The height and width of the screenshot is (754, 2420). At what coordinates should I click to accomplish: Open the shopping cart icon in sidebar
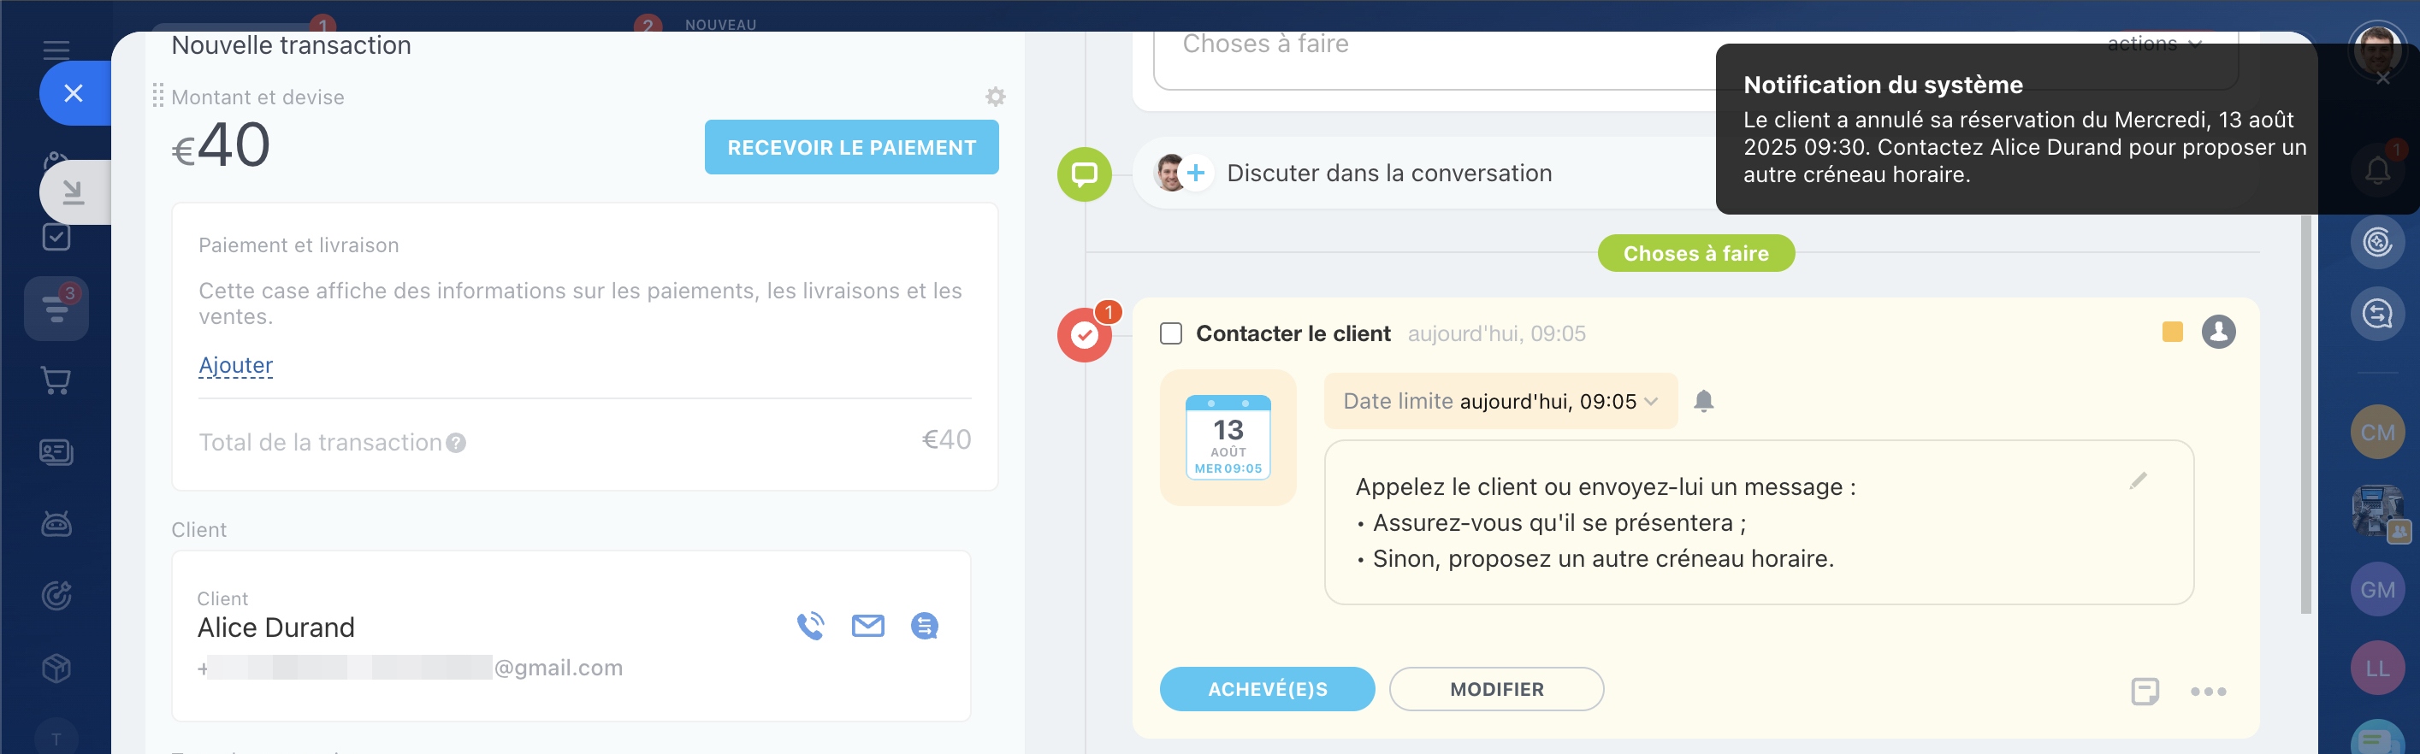coord(56,380)
